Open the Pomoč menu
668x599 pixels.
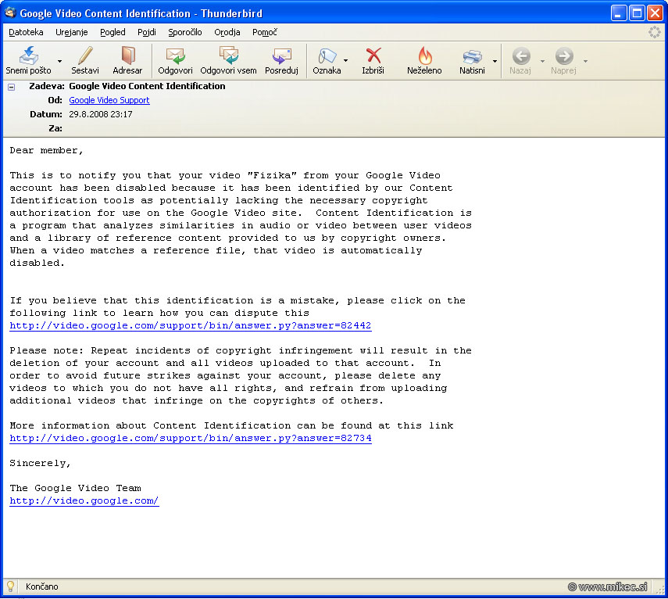tap(265, 32)
